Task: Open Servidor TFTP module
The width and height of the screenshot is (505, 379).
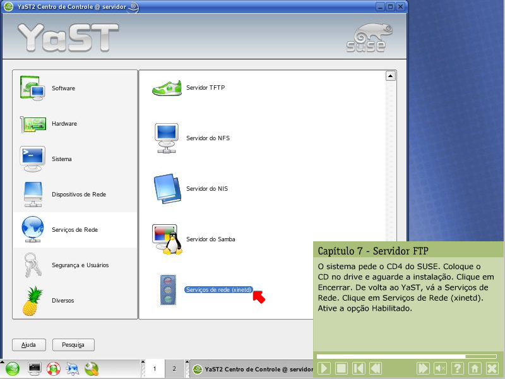Action: (x=205, y=88)
